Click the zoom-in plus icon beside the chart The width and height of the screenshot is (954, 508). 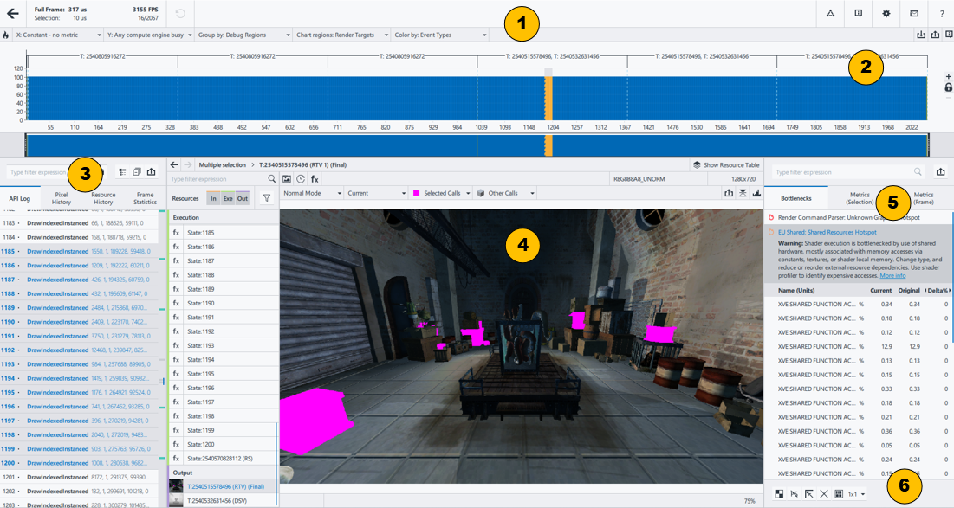[949, 77]
